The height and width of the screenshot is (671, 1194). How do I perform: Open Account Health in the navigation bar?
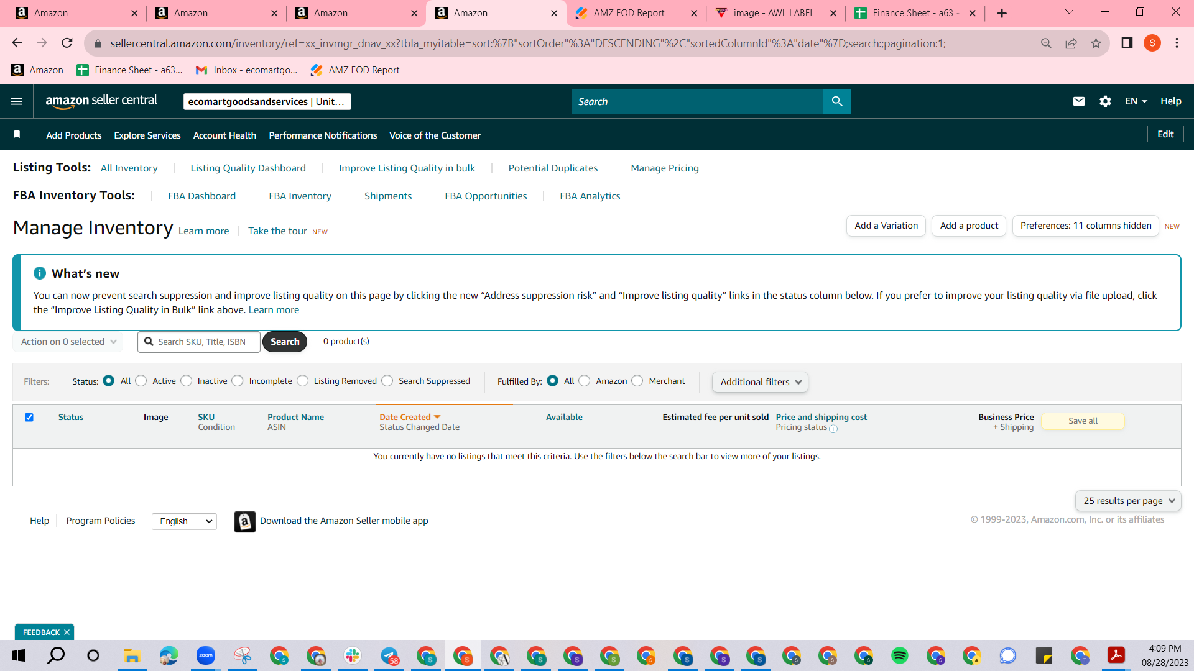click(224, 135)
